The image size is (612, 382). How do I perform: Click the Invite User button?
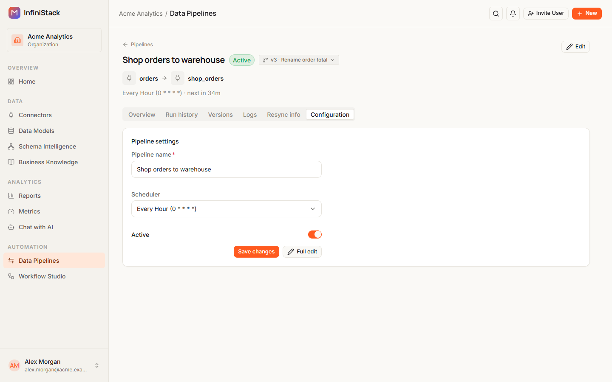tap(546, 14)
